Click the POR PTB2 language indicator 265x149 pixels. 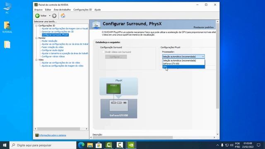click(x=237, y=145)
